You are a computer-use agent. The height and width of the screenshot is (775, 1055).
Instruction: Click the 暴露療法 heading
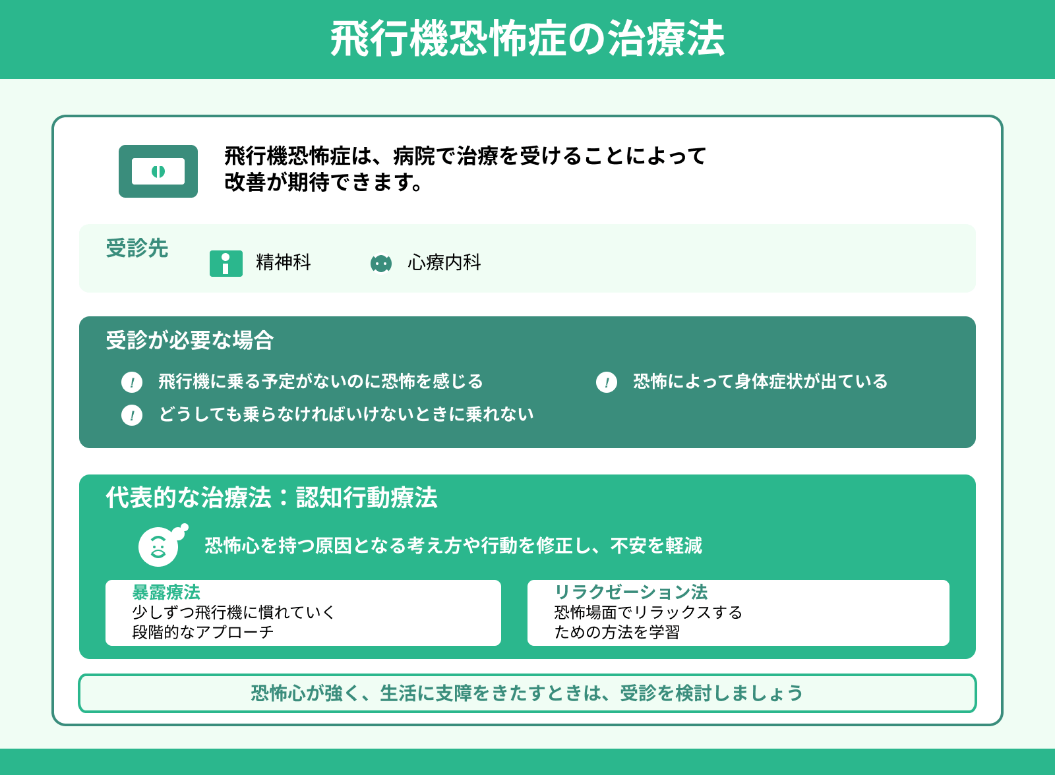[166, 592]
